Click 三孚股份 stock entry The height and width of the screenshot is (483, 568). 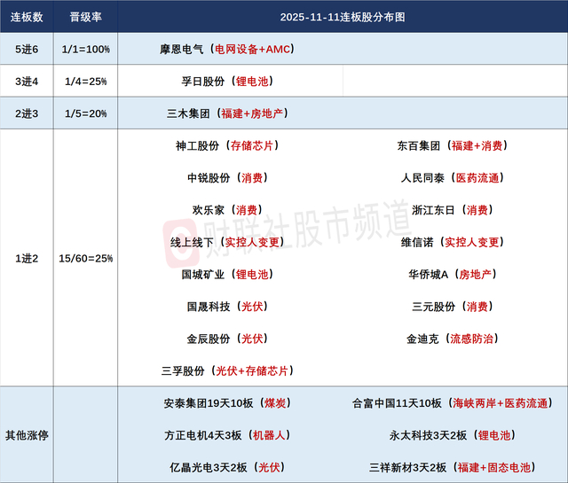[227, 371]
